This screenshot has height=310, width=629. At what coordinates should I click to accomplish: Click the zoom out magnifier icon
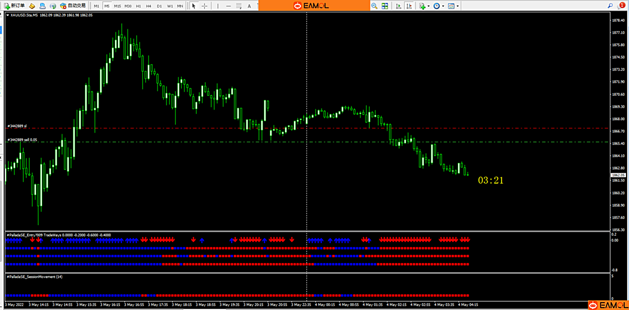coord(374,6)
